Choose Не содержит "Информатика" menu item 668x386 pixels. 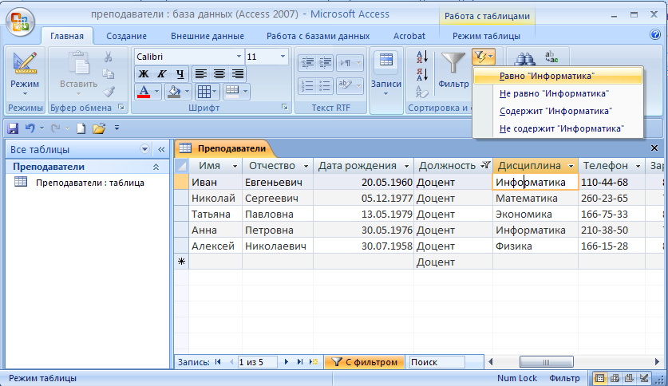coord(558,128)
